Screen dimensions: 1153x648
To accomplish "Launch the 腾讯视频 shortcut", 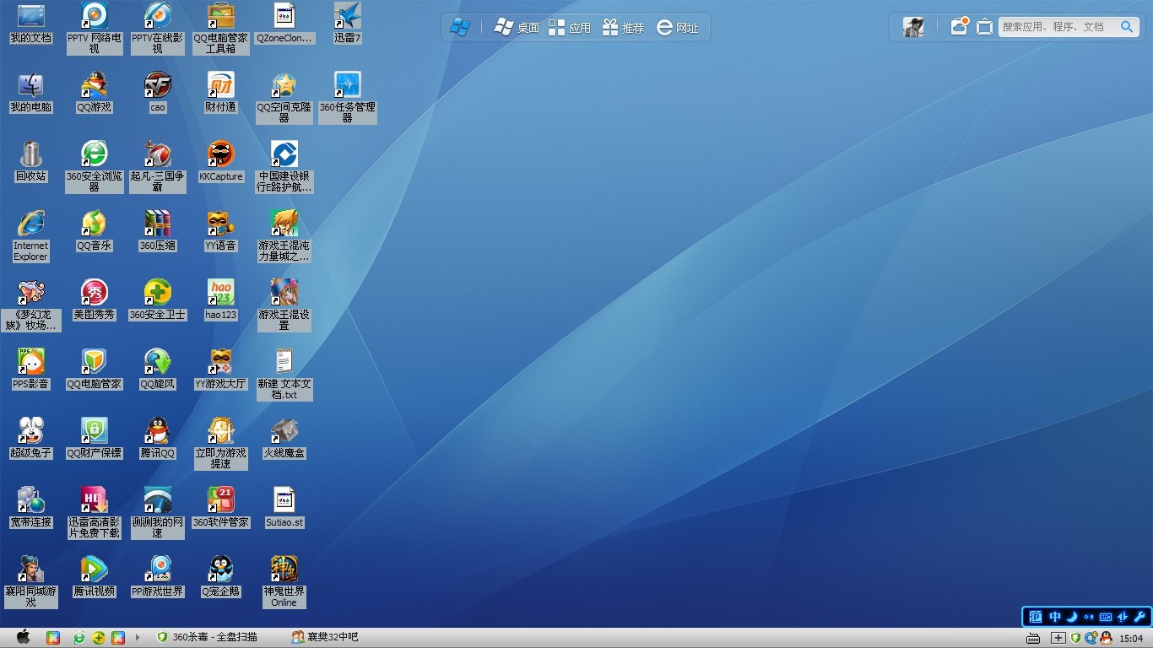I will [x=94, y=577].
